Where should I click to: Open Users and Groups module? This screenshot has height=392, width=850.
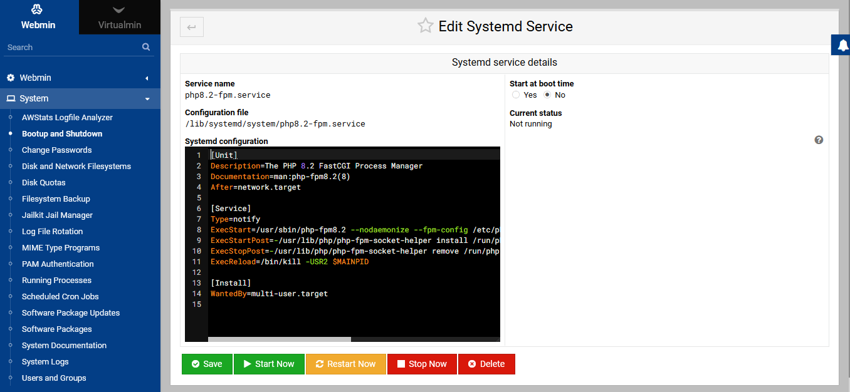click(54, 378)
